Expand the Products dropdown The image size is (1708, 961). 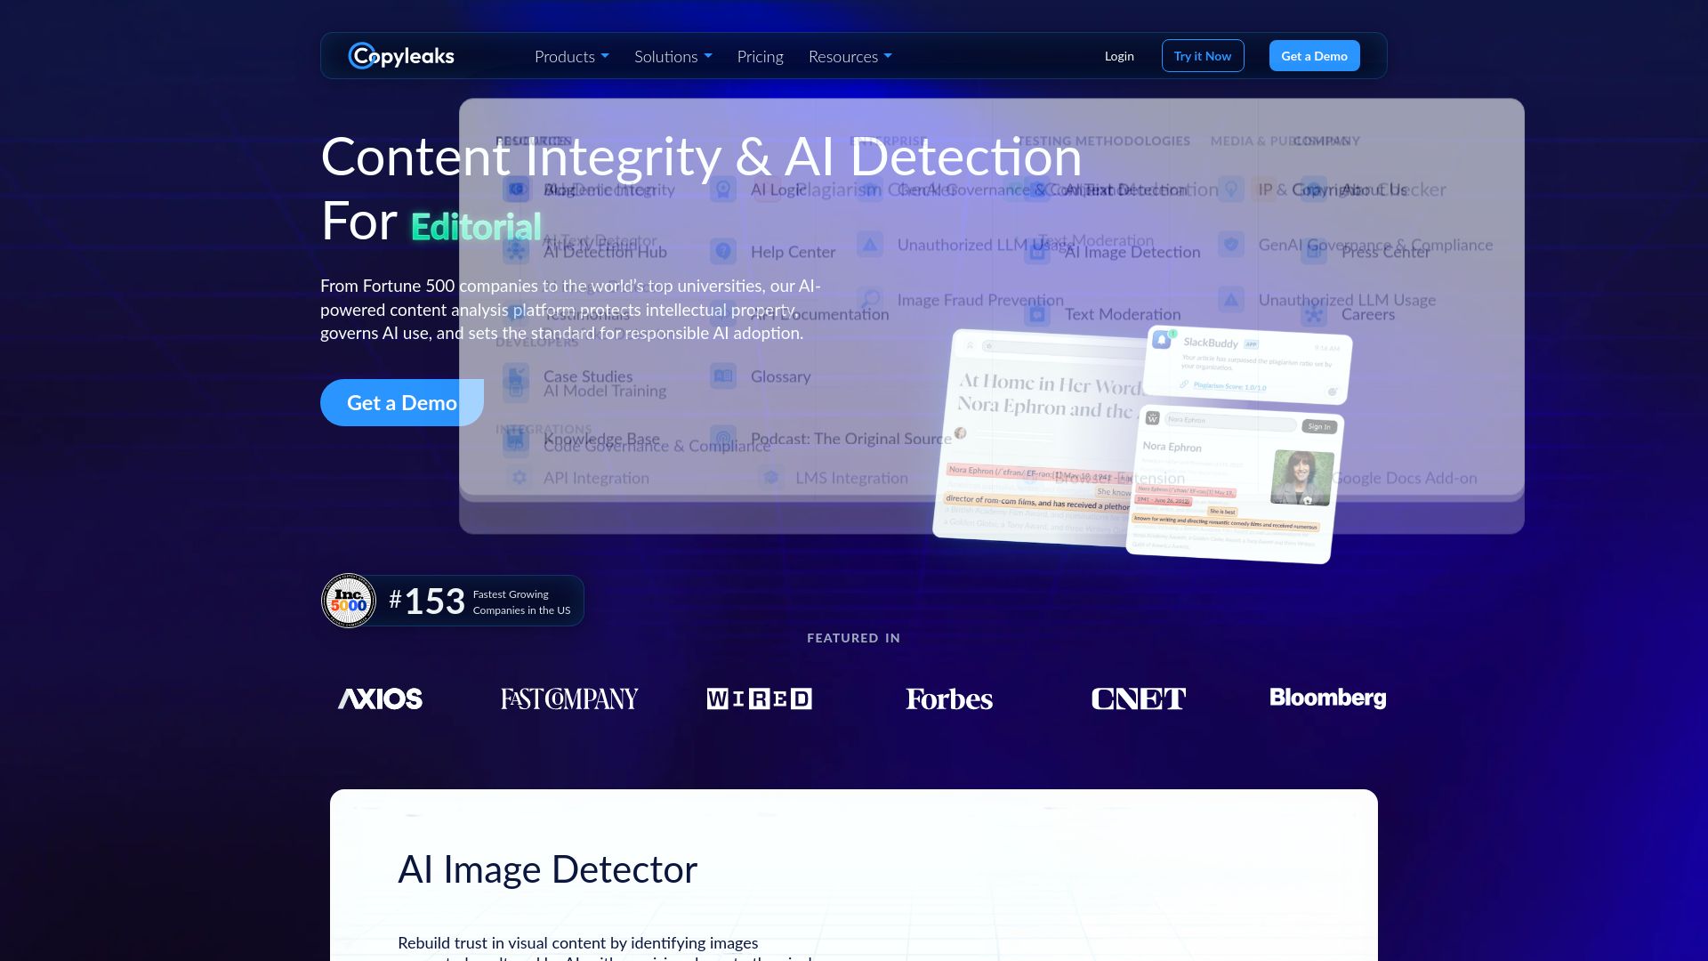click(x=571, y=56)
